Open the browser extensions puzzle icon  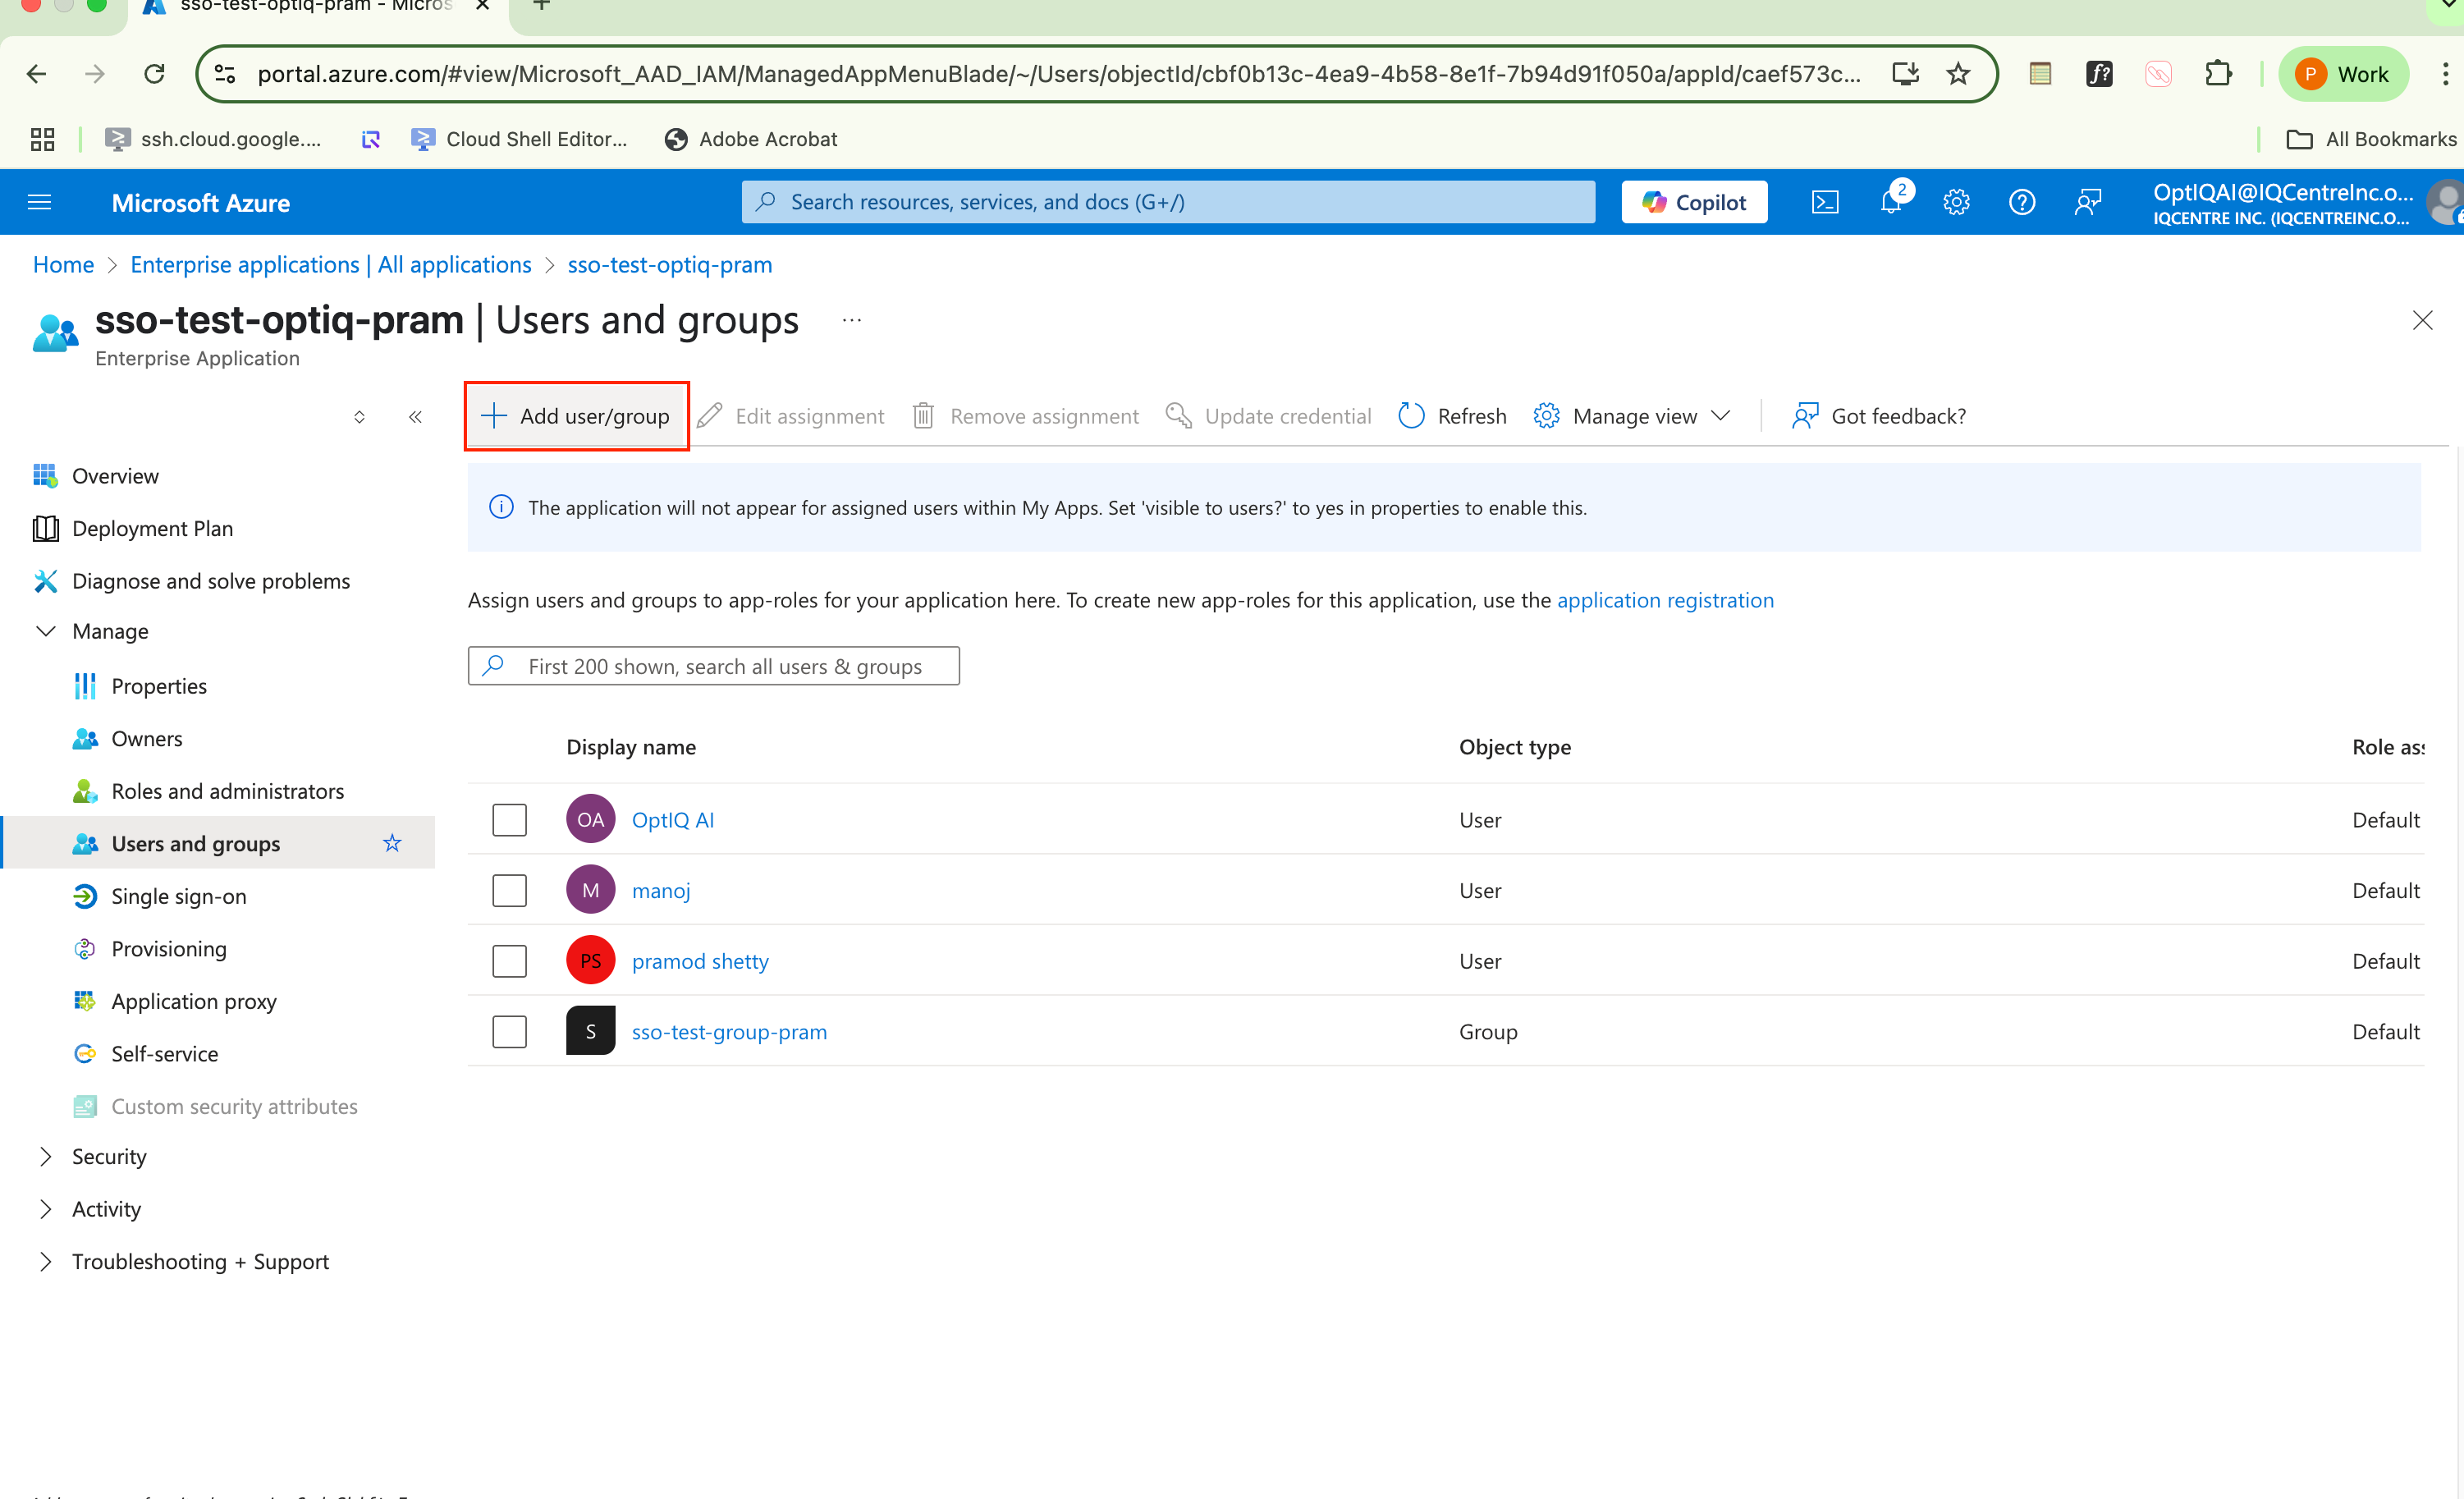coord(2218,74)
